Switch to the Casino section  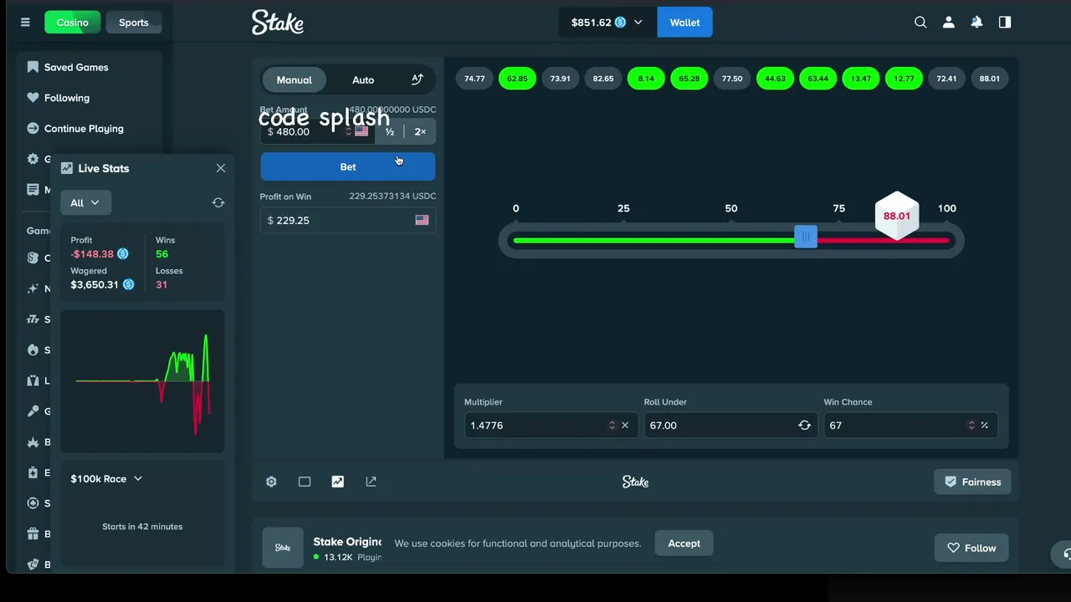click(73, 23)
